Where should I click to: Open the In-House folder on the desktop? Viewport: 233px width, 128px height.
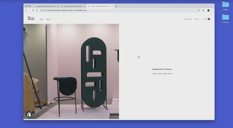225,18
